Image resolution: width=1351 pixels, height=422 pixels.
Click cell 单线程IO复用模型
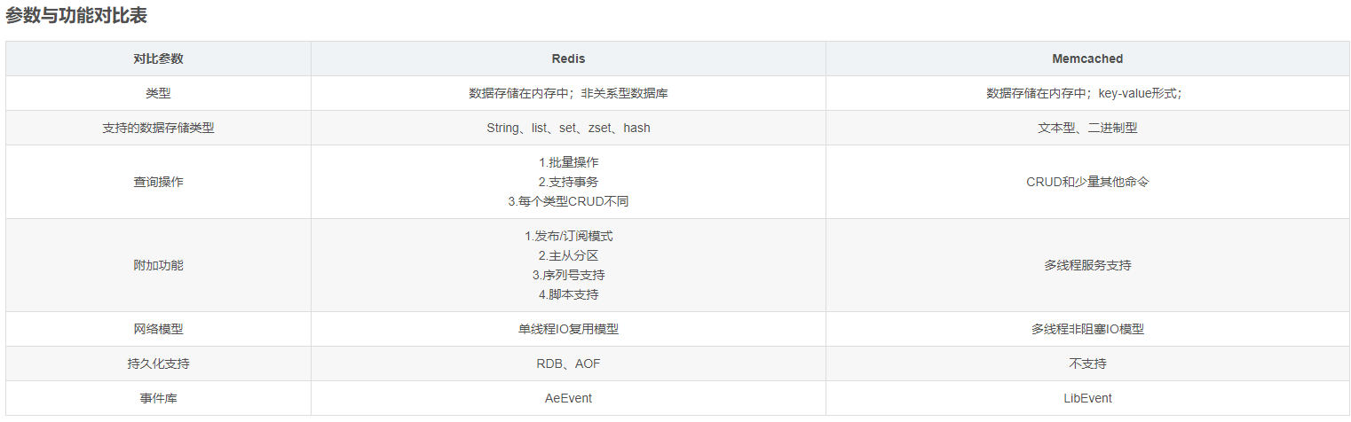point(568,329)
